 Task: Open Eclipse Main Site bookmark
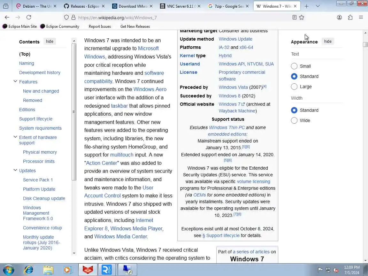click(20, 26)
